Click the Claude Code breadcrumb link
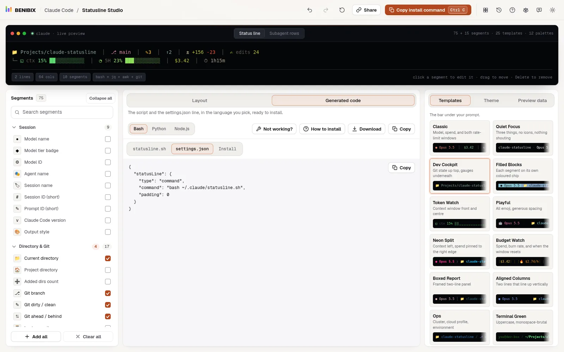The image size is (564, 352). 59,10
